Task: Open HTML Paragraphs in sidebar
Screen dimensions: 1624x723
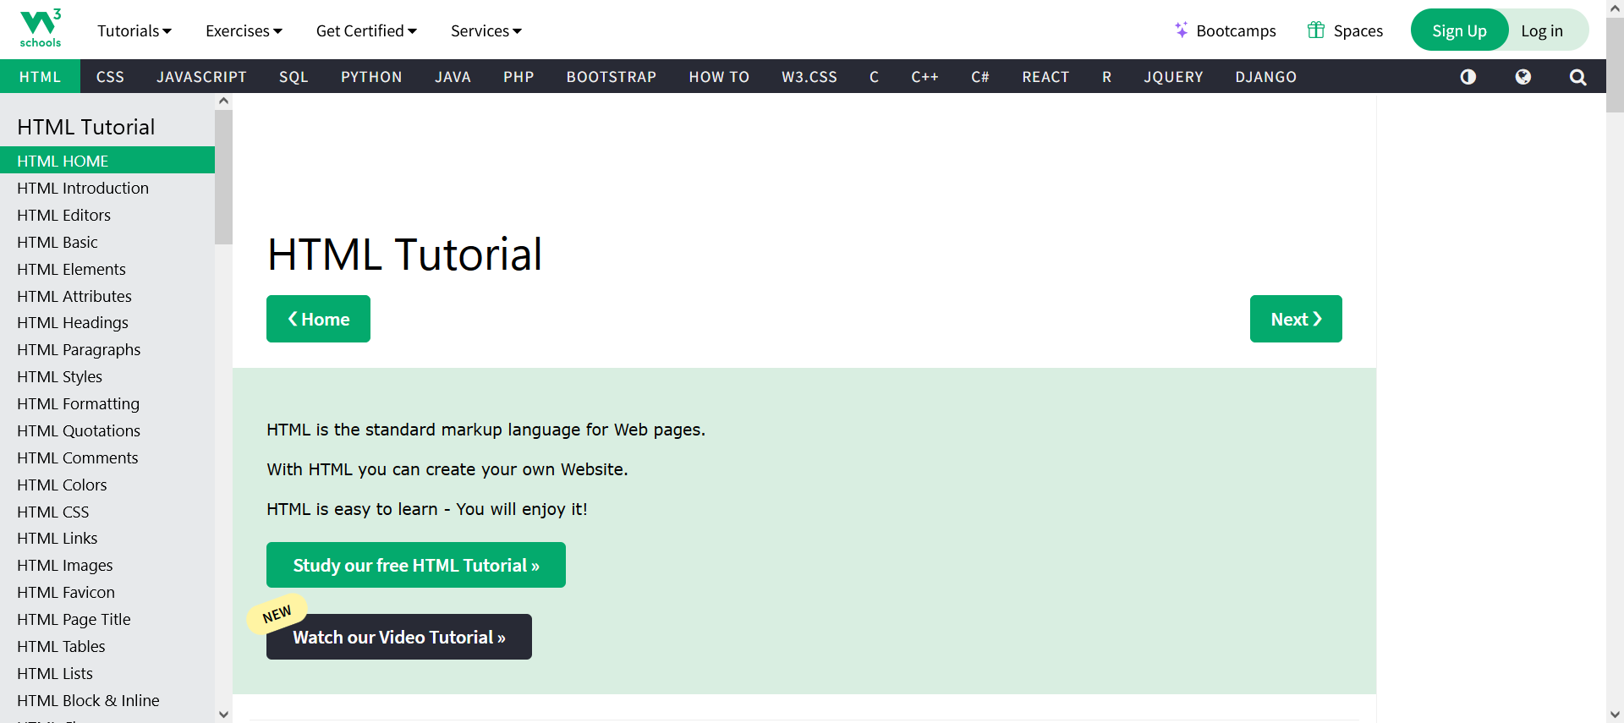Action: tap(107, 349)
